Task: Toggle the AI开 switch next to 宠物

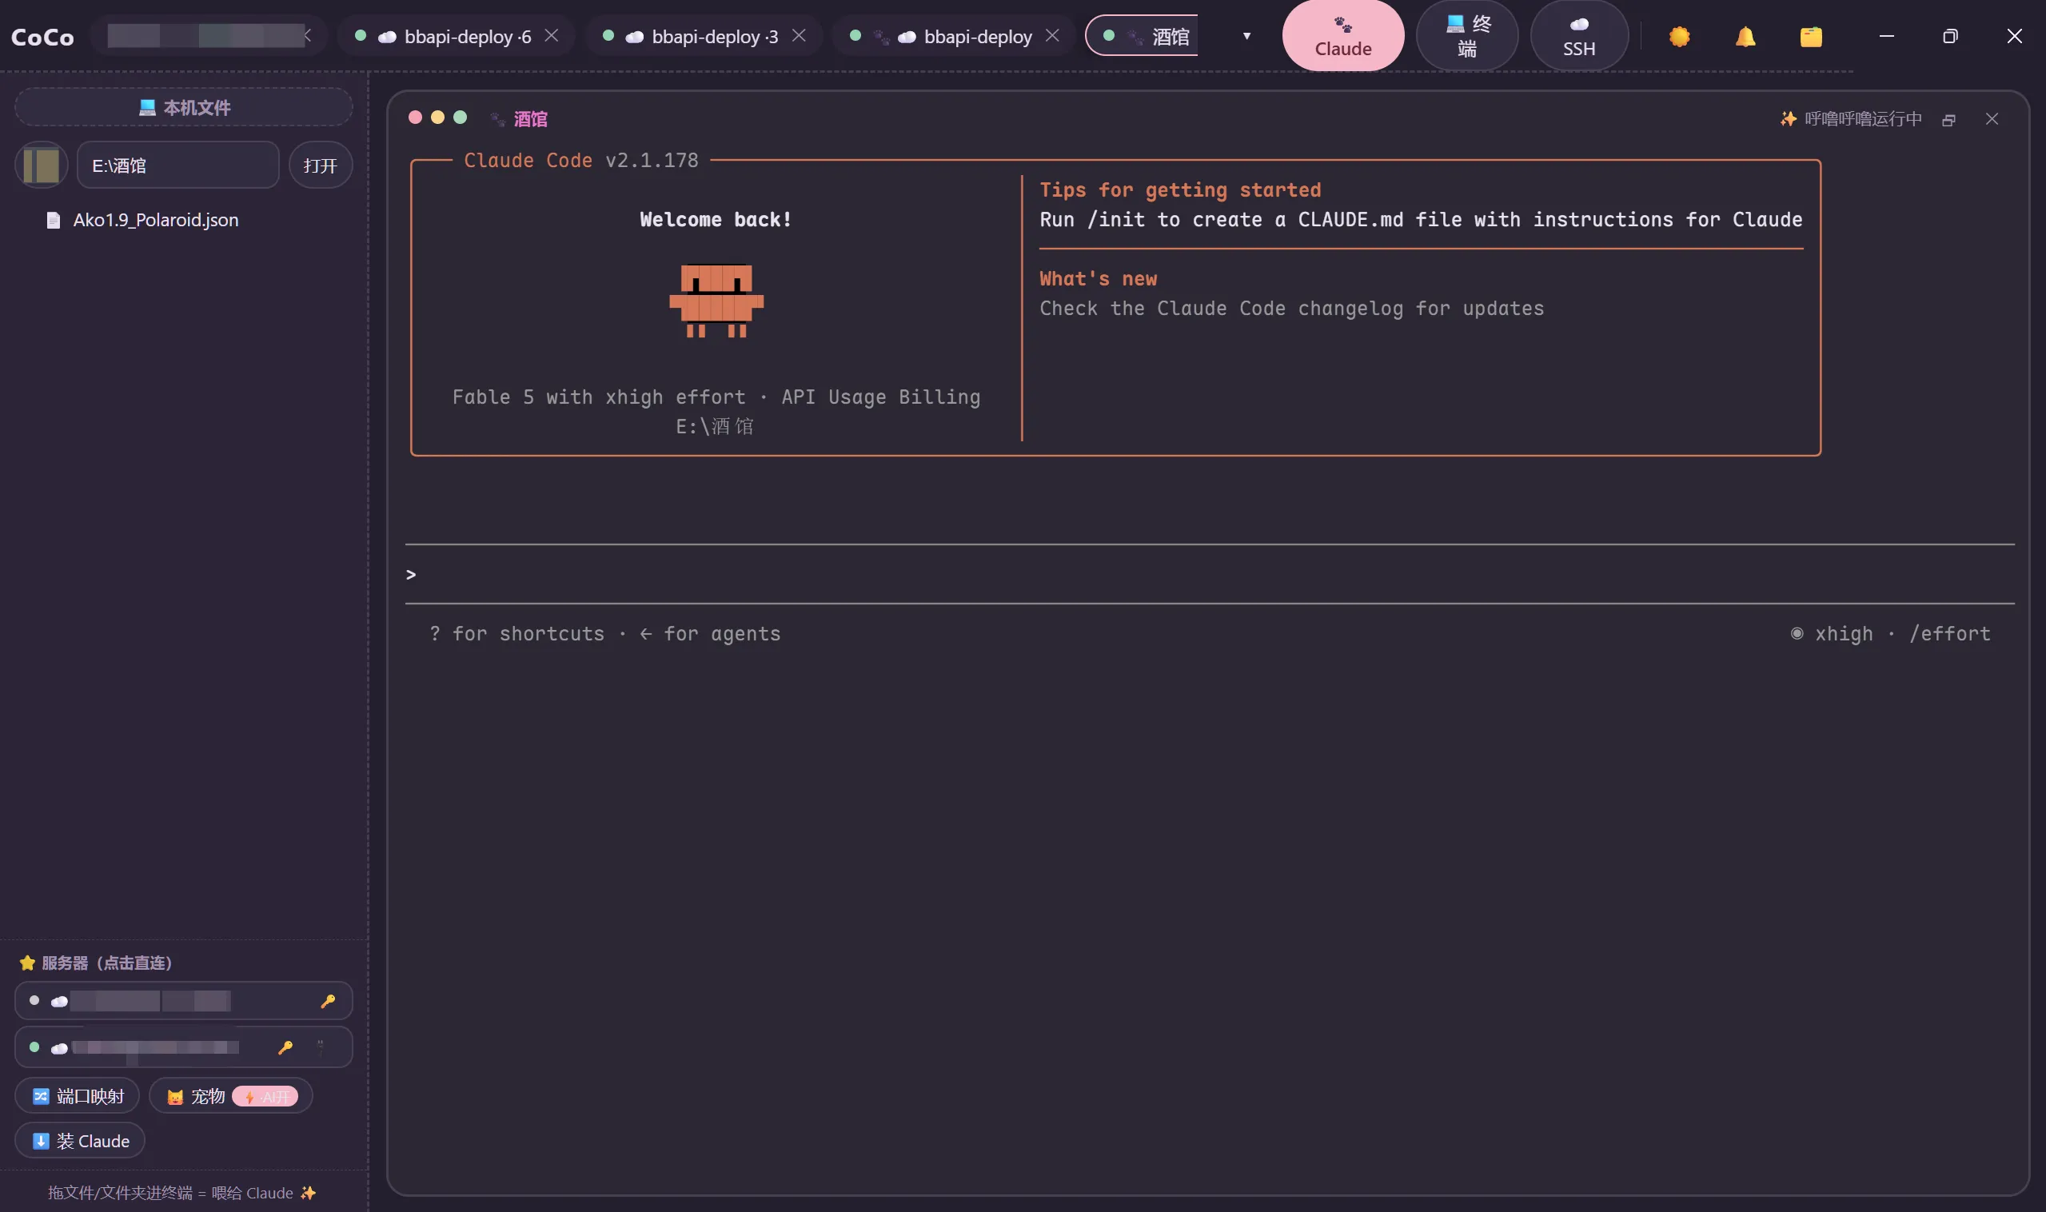Action: (265, 1097)
